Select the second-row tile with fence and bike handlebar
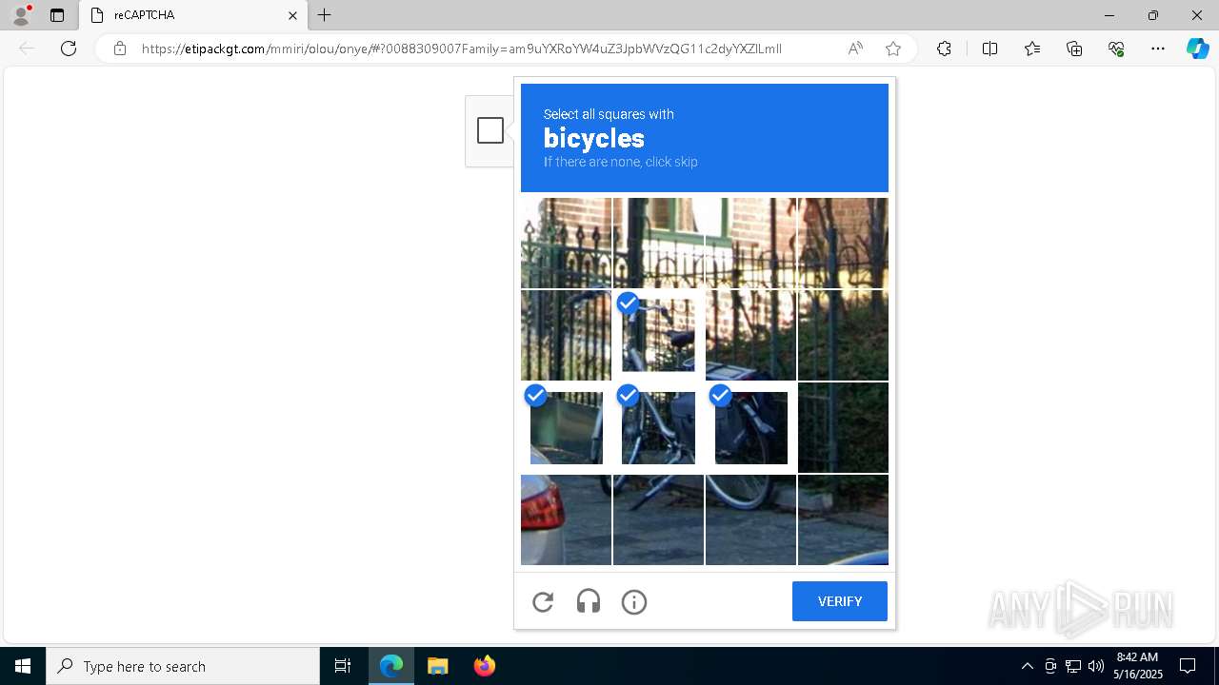The width and height of the screenshot is (1219, 685). 566,335
